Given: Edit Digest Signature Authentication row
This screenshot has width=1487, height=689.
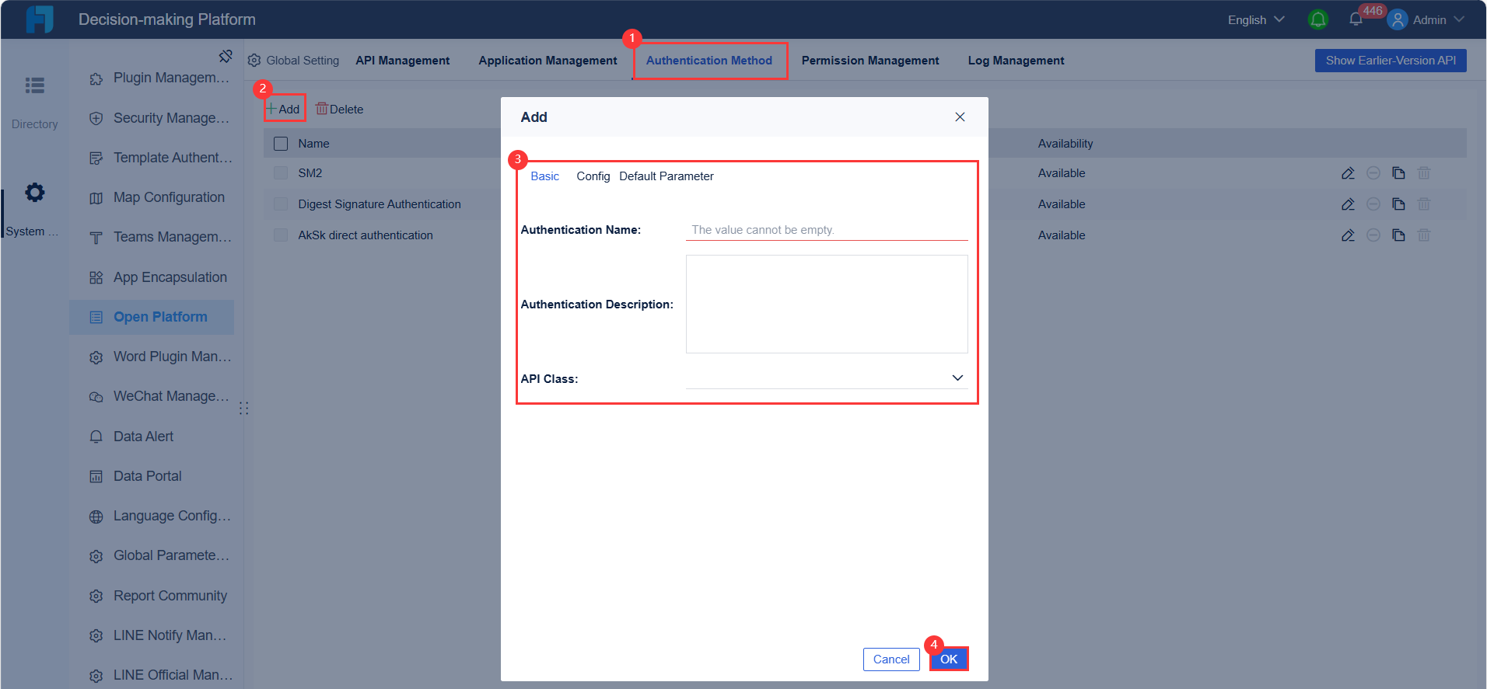Looking at the screenshot, I should pyautogui.click(x=1348, y=204).
